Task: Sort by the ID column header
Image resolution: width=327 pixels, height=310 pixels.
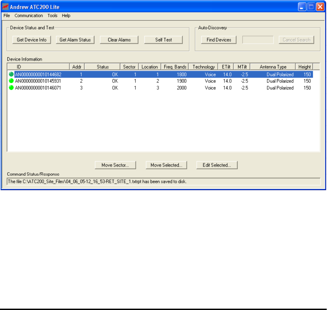Action: click(38, 67)
